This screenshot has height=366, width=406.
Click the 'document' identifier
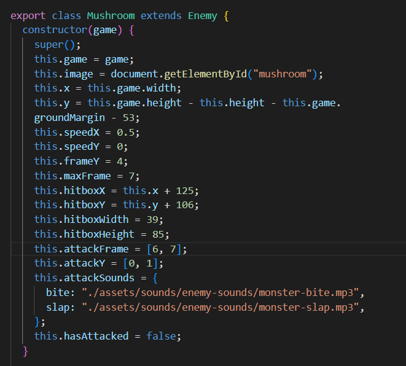(135, 74)
